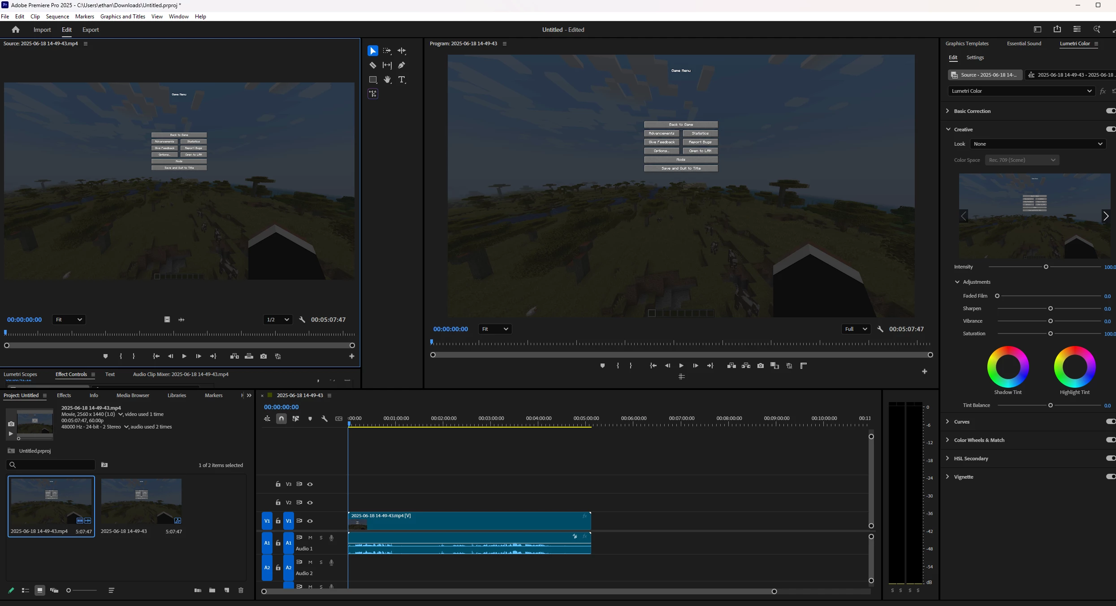Screen dimensions: 1116x606
Task: Click the Export workspace button
Action: coord(91,30)
